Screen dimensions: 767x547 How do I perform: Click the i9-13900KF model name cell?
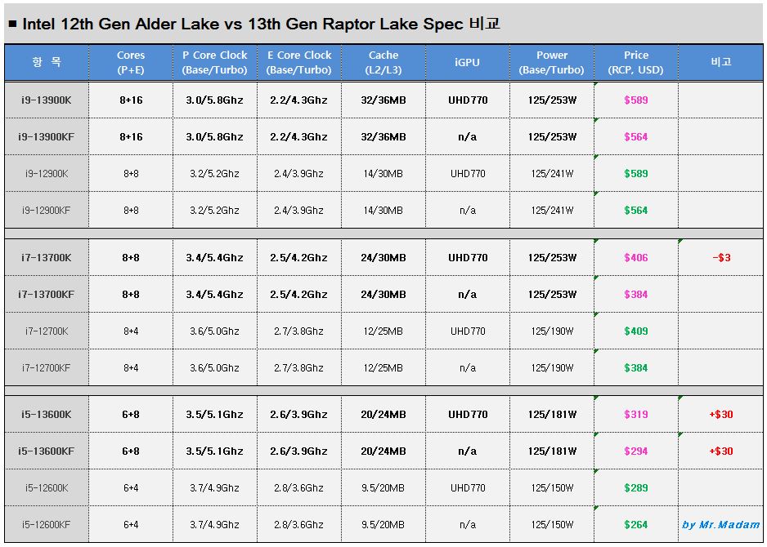(47, 137)
